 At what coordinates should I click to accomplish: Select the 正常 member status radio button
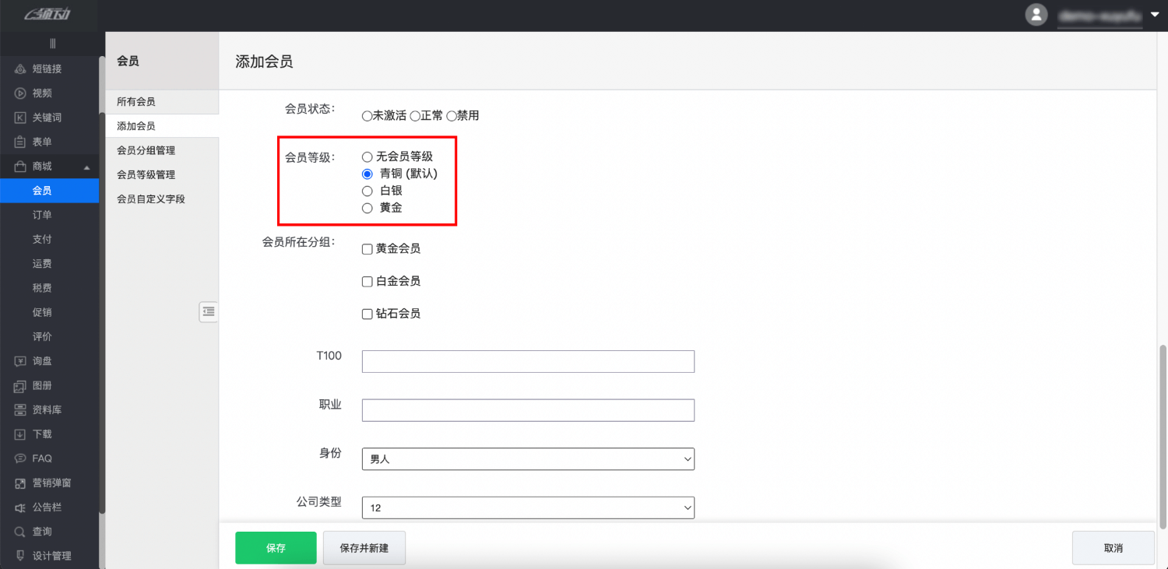coord(411,114)
